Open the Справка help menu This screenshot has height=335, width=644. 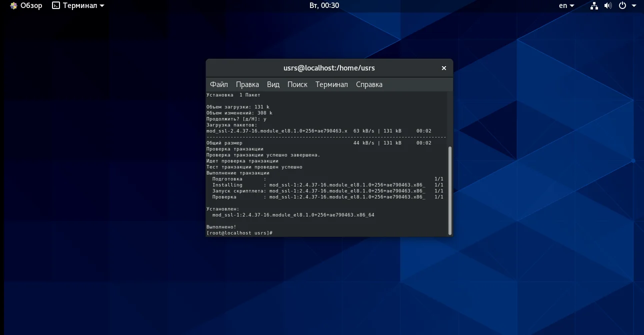(x=369, y=84)
